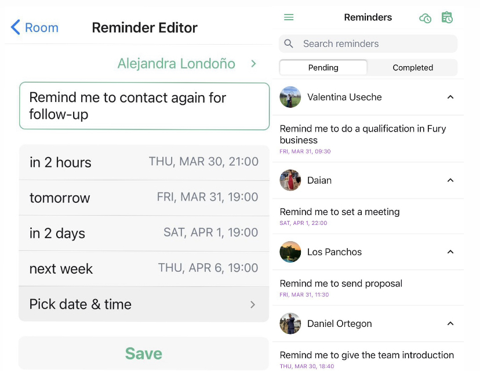Choose the 'in 2 hours' option
The width and height of the screenshot is (480, 371).
tap(144, 162)
